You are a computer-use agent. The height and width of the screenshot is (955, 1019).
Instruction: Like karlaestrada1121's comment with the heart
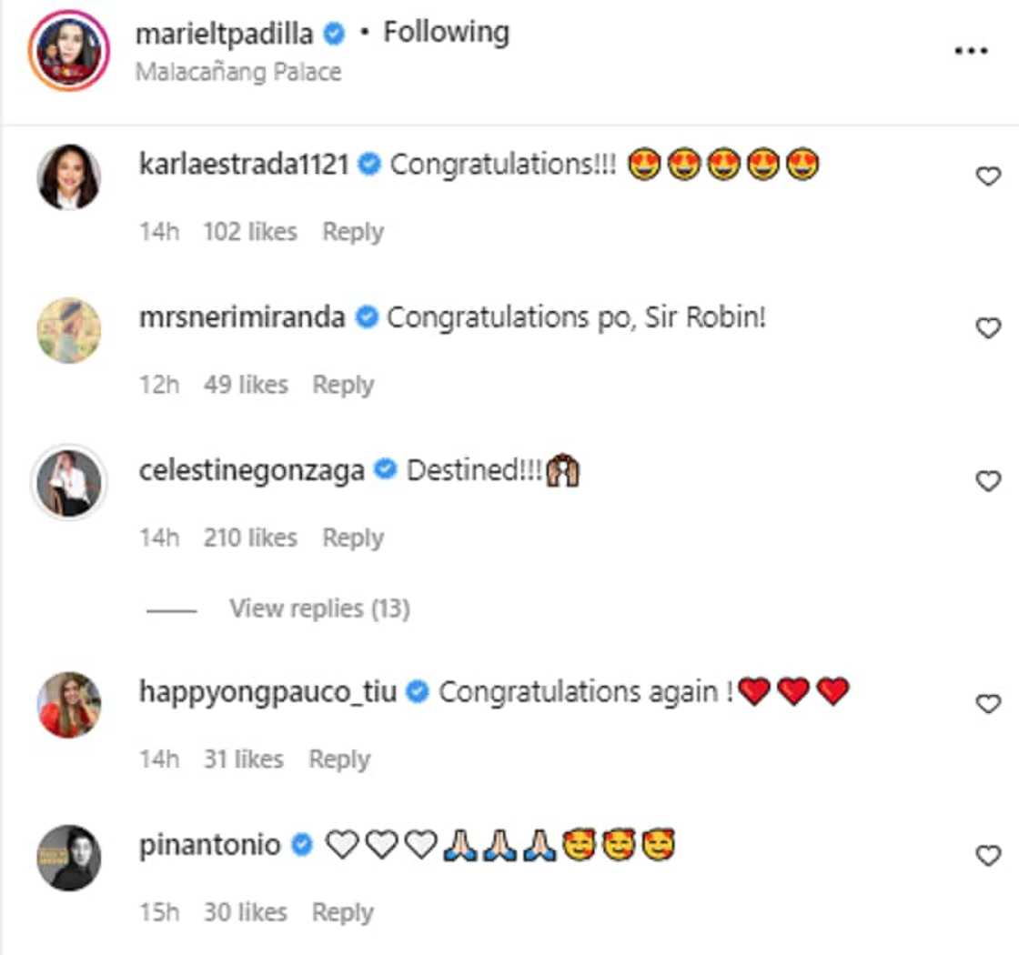pos(988,177)
